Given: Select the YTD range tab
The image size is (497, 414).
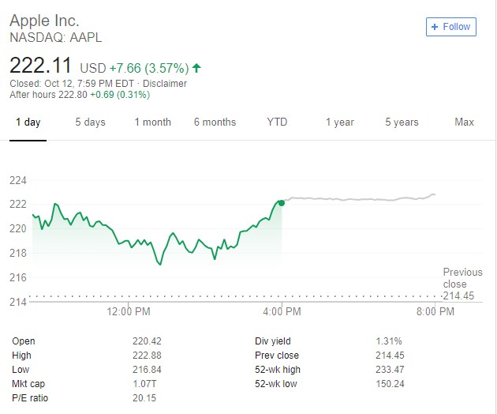Looking at the screenshot, I should pyautogui.click(x=277, y=122).
